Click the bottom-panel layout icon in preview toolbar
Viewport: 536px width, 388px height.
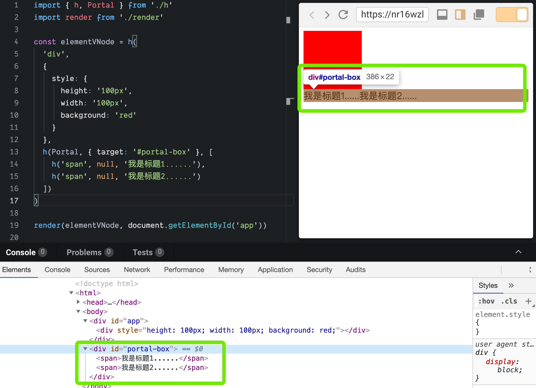click(442, 15)
